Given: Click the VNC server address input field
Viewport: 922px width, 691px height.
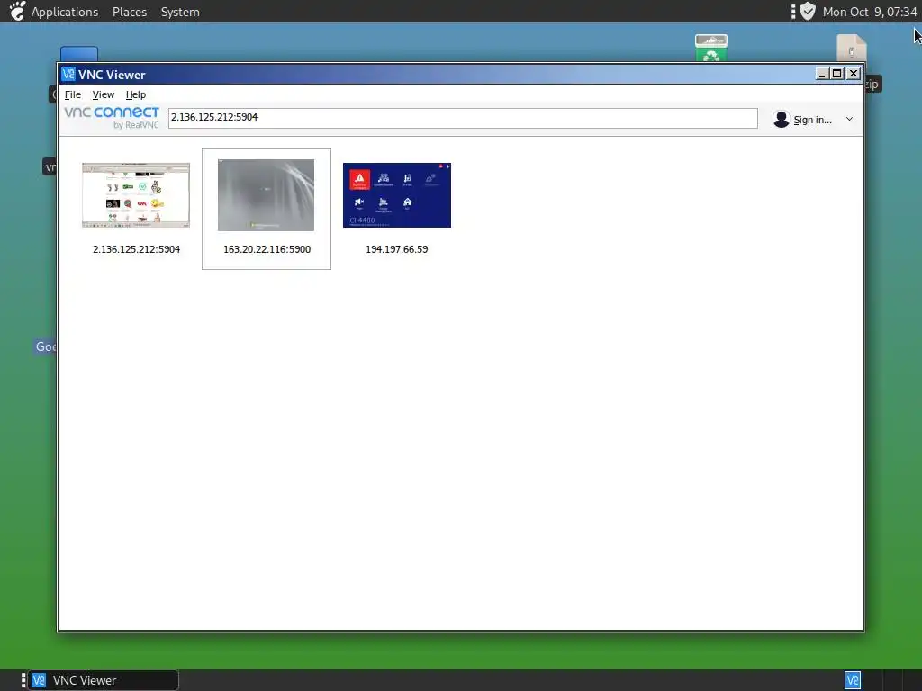Looking at the screenshot, I should (463, 118).
